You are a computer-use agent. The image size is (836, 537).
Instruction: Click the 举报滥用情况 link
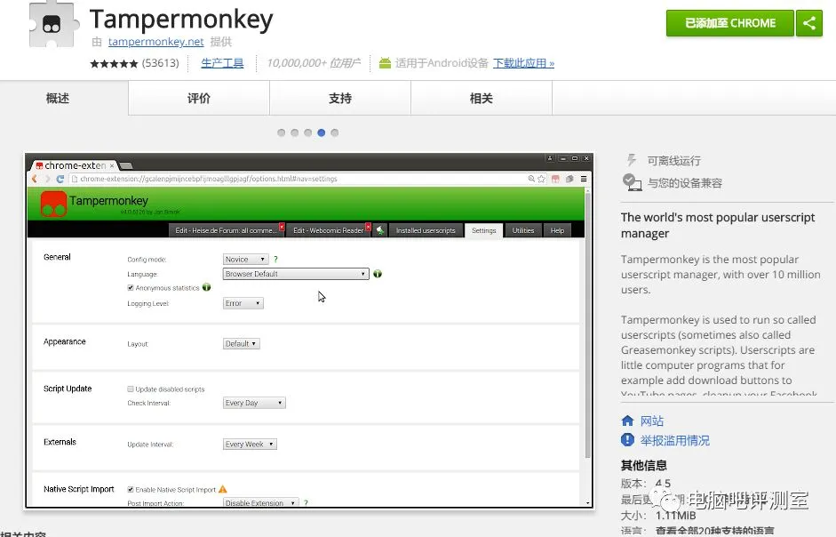(675, 440)
